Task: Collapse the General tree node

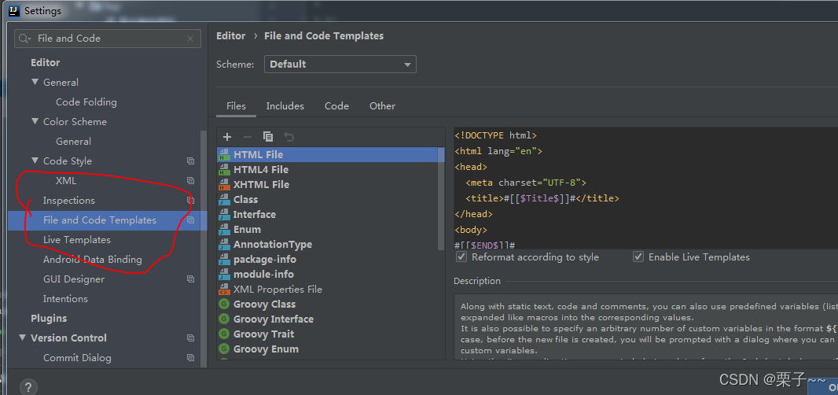Action: (x=35, y=82)
